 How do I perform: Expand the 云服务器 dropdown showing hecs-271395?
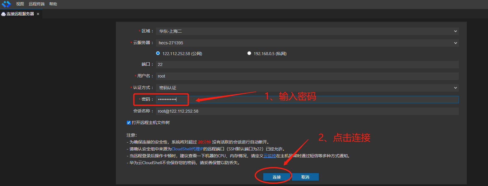click(x=307, y=43)
